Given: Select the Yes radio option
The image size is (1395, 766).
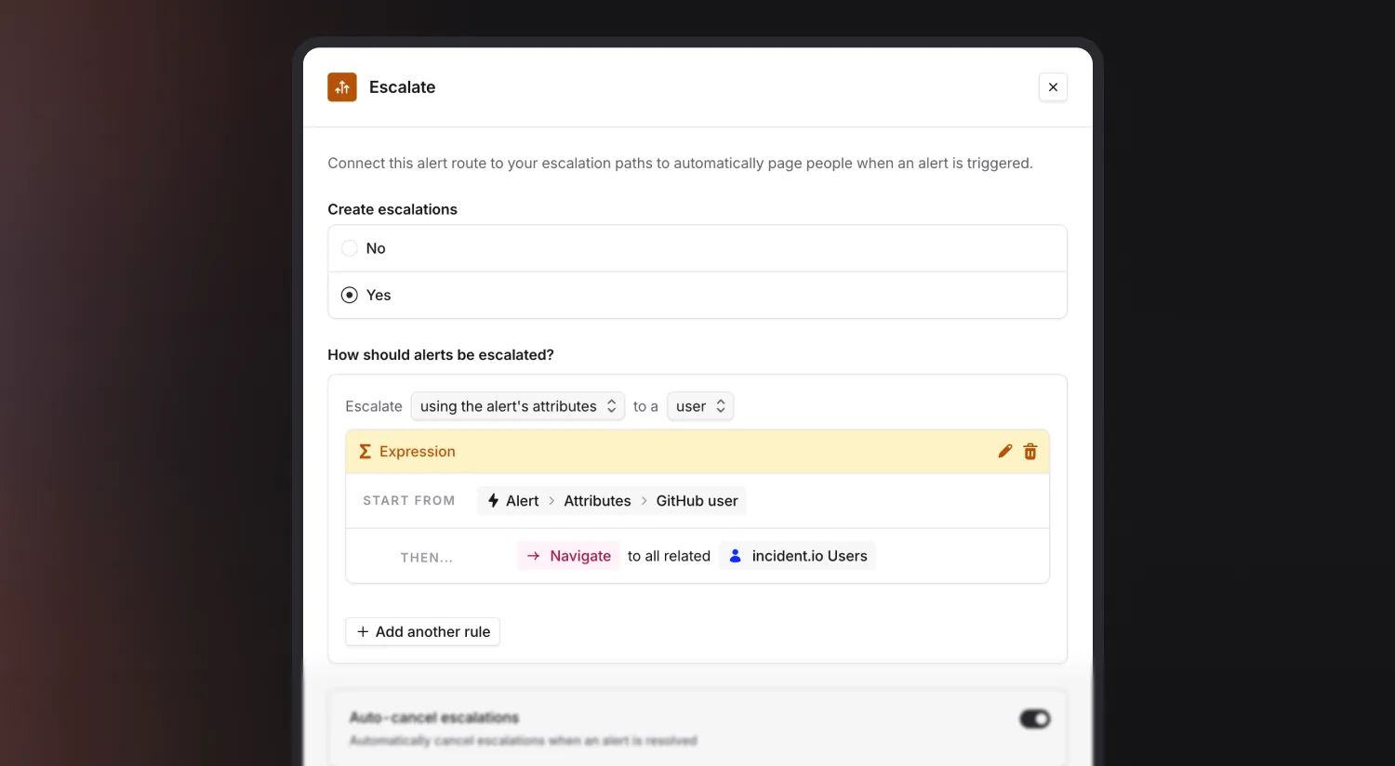Looking at the screenshot, I should 350,295.
